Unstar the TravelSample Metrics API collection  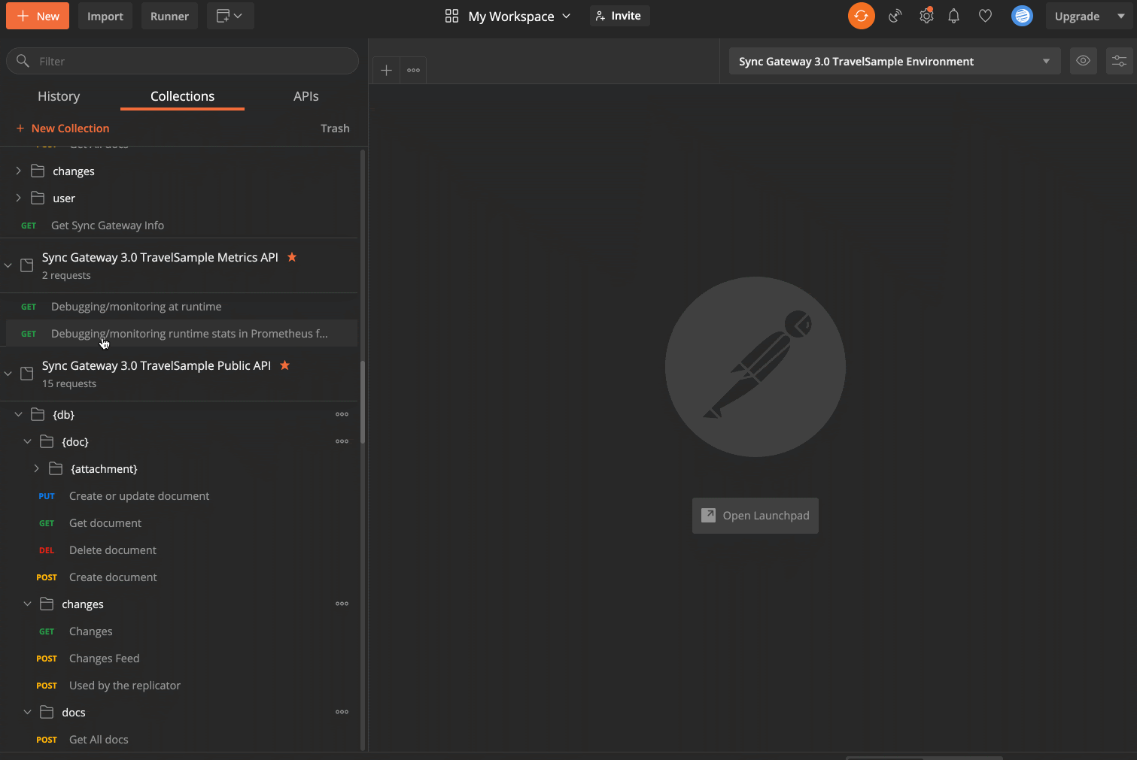click(x=292, y=257)
